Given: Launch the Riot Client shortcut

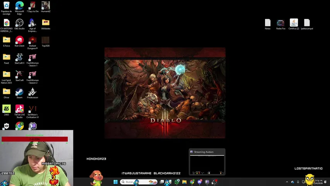Looking at the screenshot, I should 19,41.
